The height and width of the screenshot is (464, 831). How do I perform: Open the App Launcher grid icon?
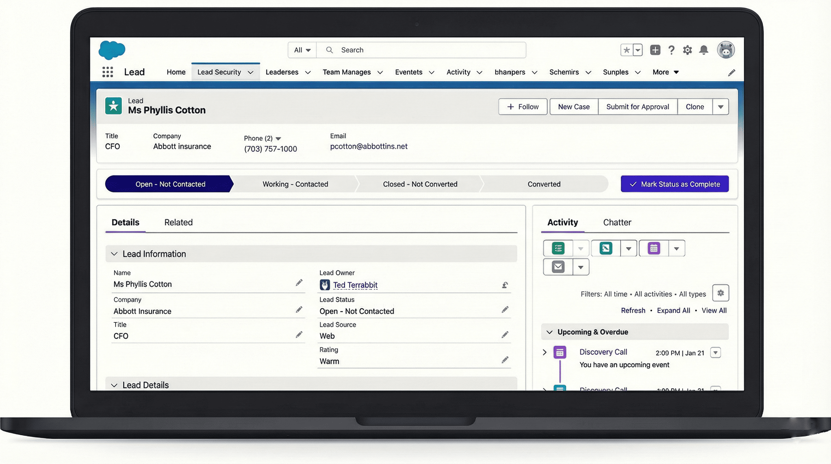point(107,72)
